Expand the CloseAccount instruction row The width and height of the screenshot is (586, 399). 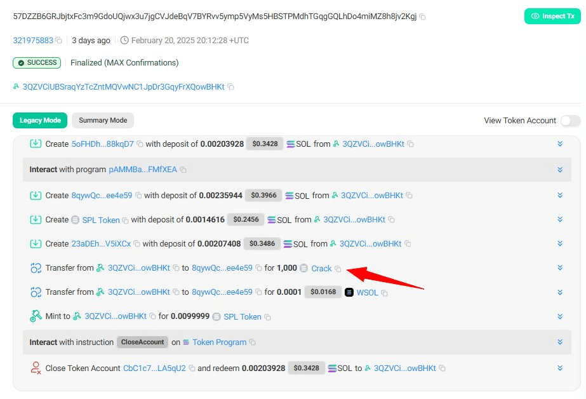pyautogui.click(x=559, y=342)
